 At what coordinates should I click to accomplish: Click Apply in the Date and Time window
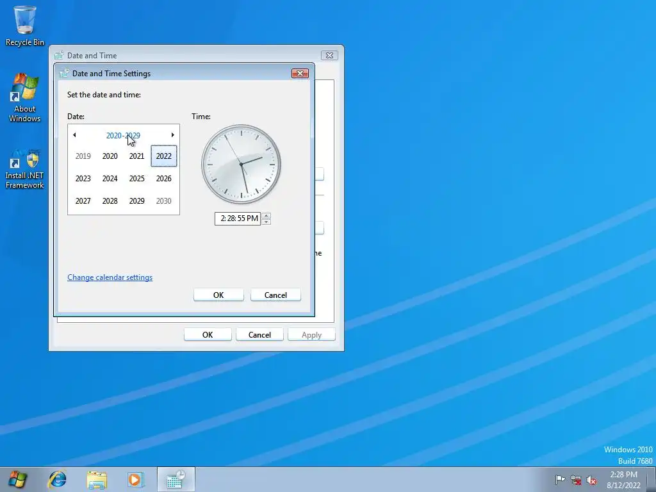tap(312, 334)
